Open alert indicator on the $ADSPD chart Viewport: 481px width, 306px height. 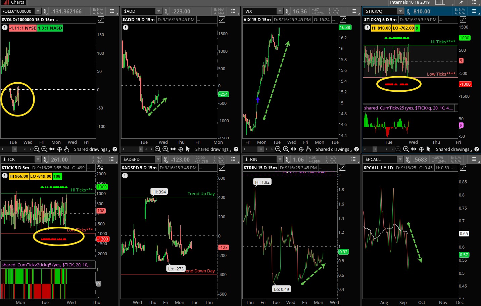point(125,176)
